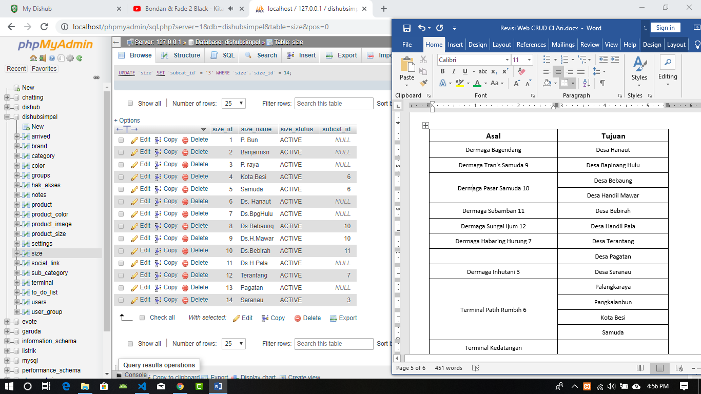Screen dimensions: 701x394
Task: Click the Format Painter brush in Word
Action: 423,82
